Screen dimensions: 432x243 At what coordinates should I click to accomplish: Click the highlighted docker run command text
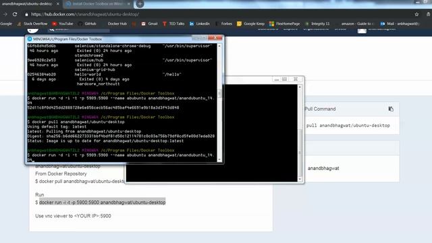pyautogui.click(x=102, y=202)
